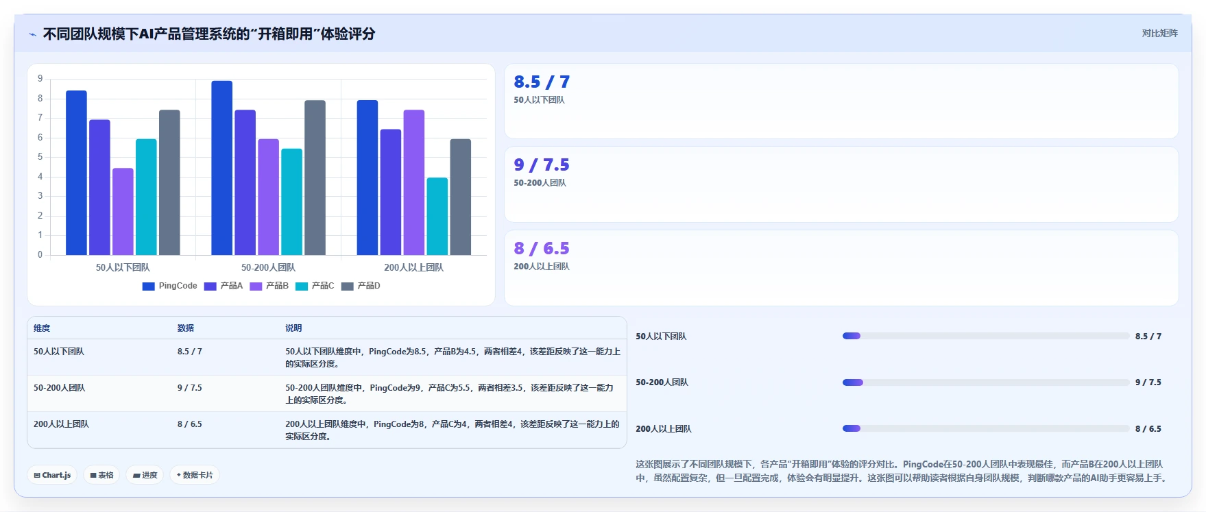Screen dimensions: 1206x512
Task: Select the 8.5 / 7 data card
Action: [x=841, y=101]
